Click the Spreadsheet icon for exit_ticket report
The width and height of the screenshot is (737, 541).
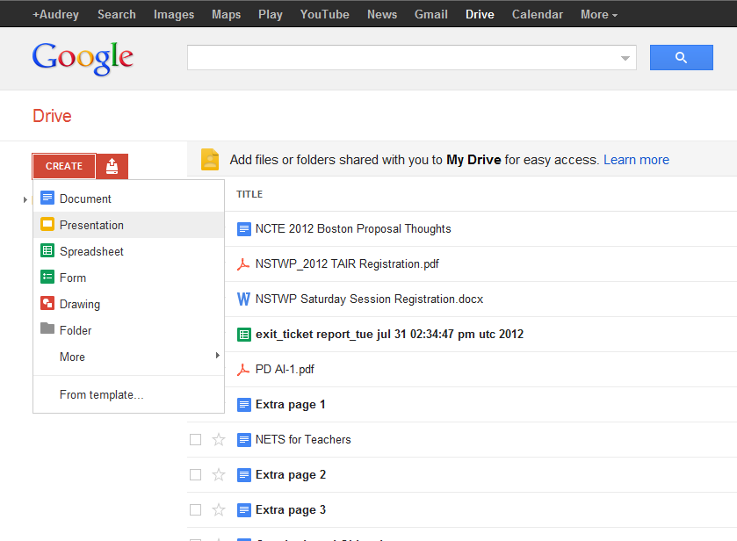pos(243,334)
